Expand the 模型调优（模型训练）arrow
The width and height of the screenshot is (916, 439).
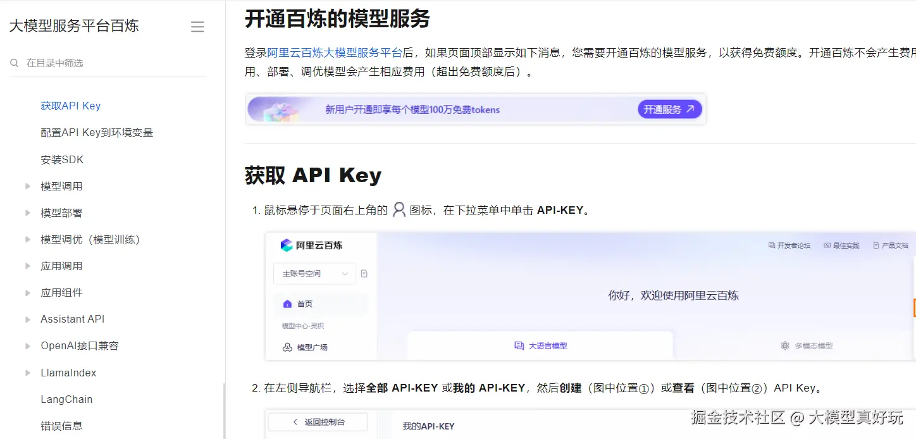click(28, 239)
